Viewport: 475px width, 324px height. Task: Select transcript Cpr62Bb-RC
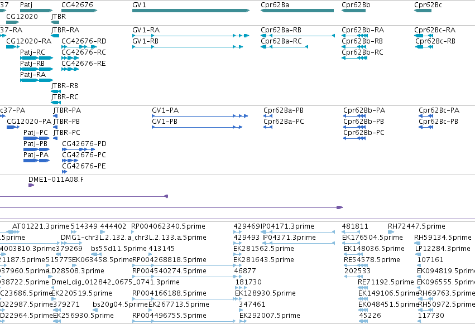(354, 58)
